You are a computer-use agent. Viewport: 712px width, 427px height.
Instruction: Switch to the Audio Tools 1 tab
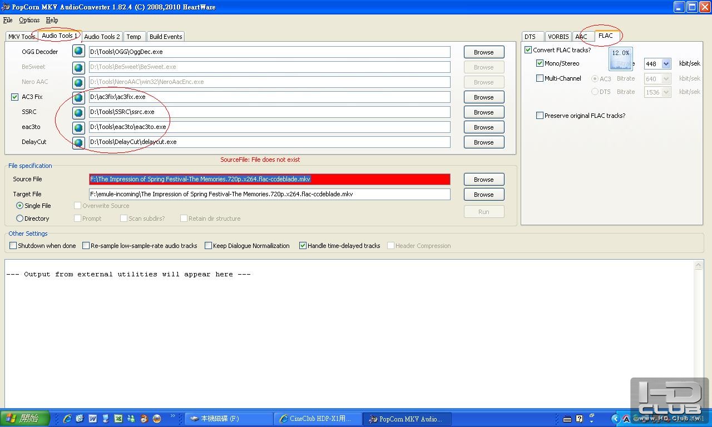60,36
